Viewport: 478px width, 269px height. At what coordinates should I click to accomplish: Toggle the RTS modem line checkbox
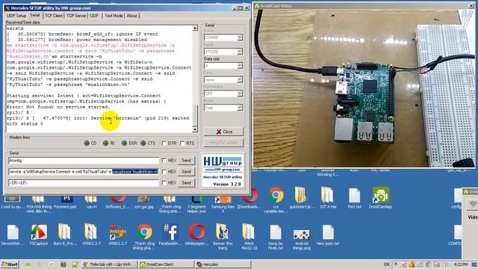coord(182,143)
